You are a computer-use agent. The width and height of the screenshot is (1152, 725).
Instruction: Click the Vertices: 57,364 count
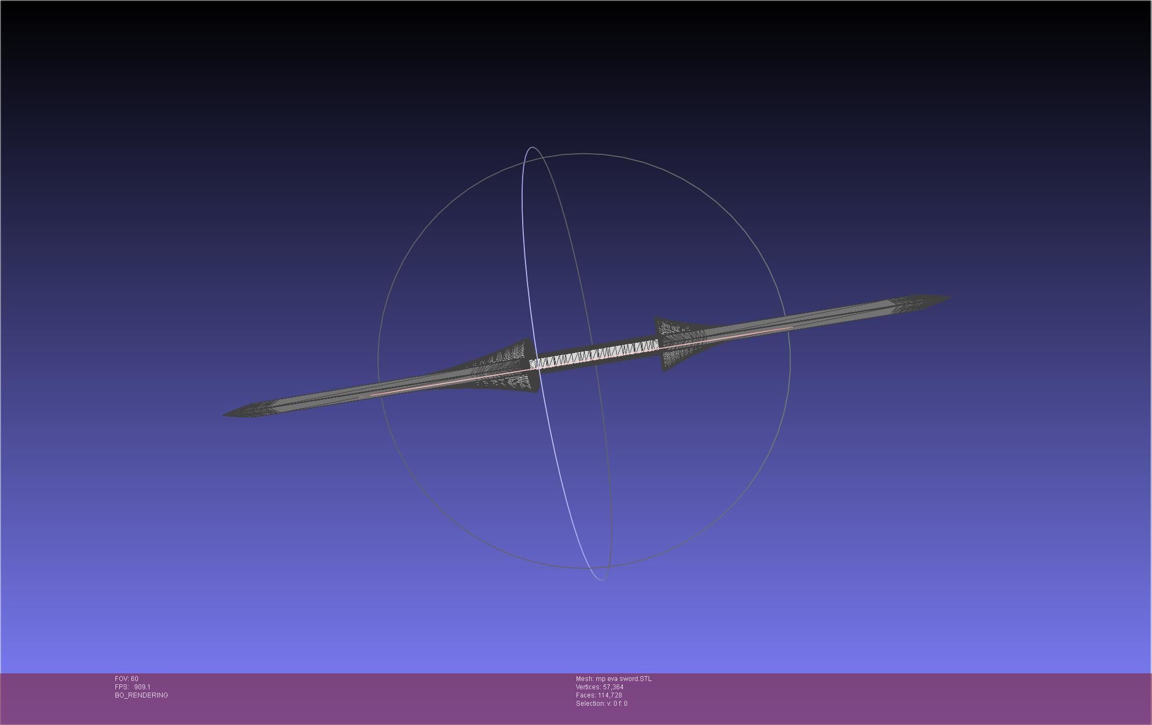coord(600,687)
